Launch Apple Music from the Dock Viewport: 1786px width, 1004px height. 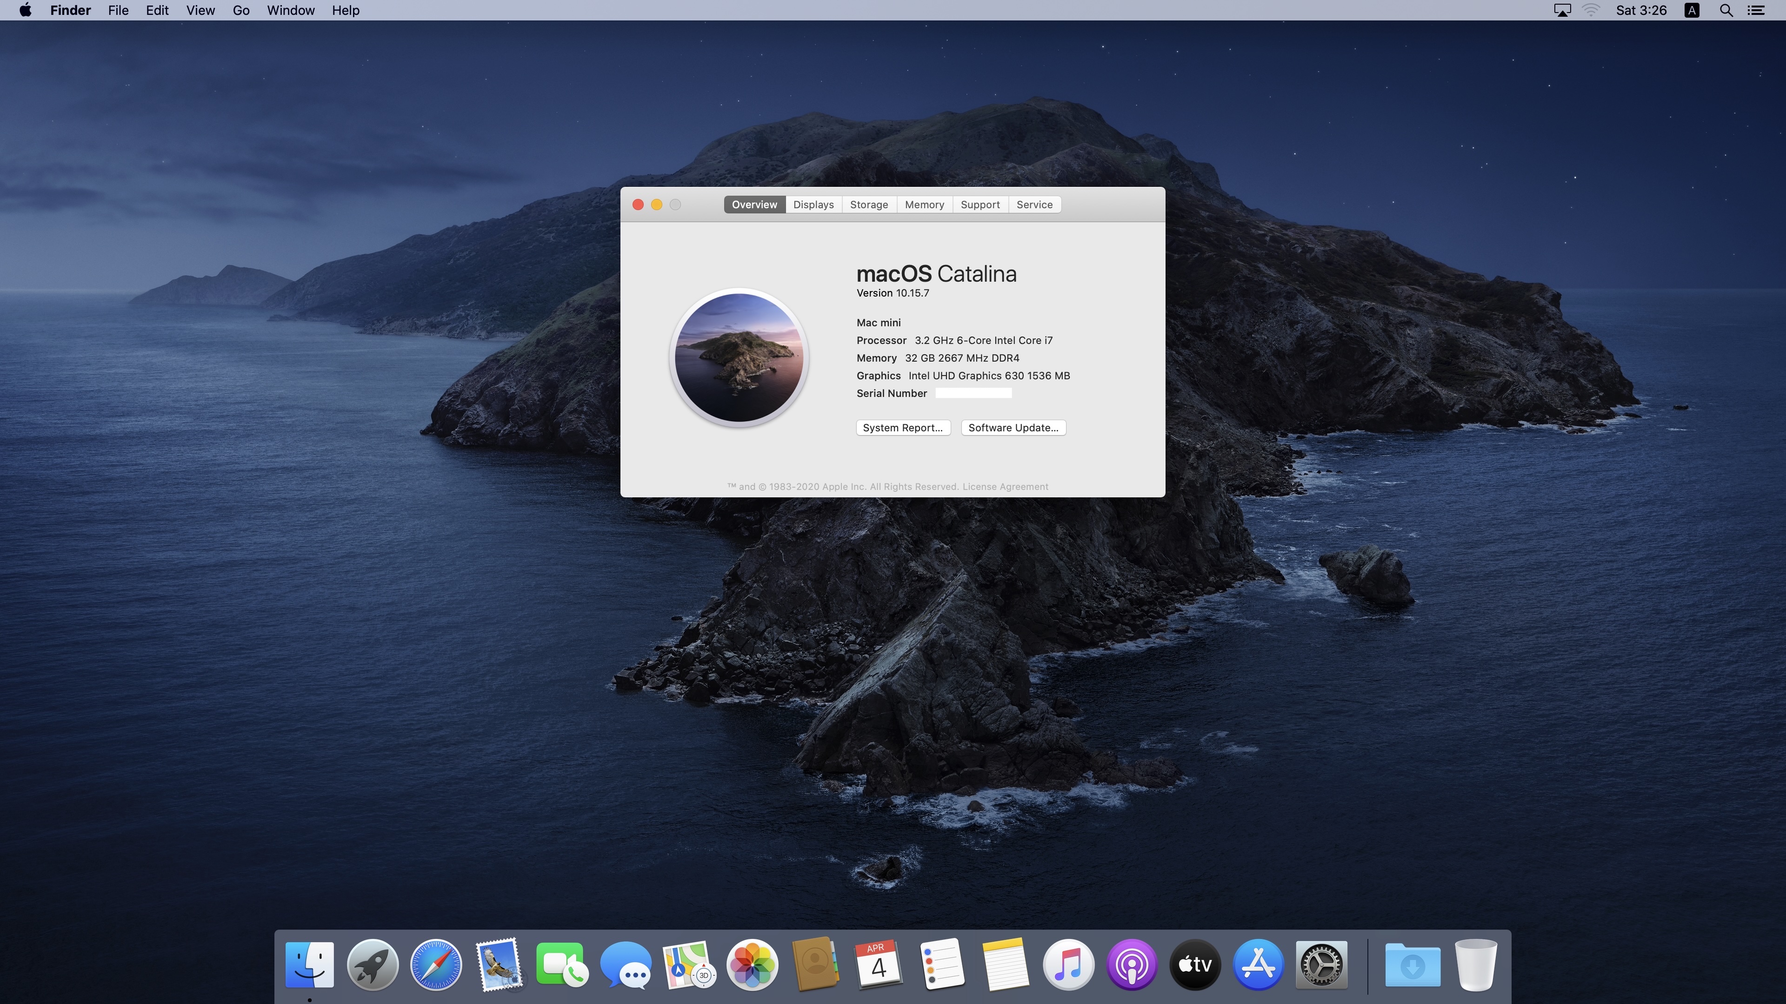[1068, 964]
